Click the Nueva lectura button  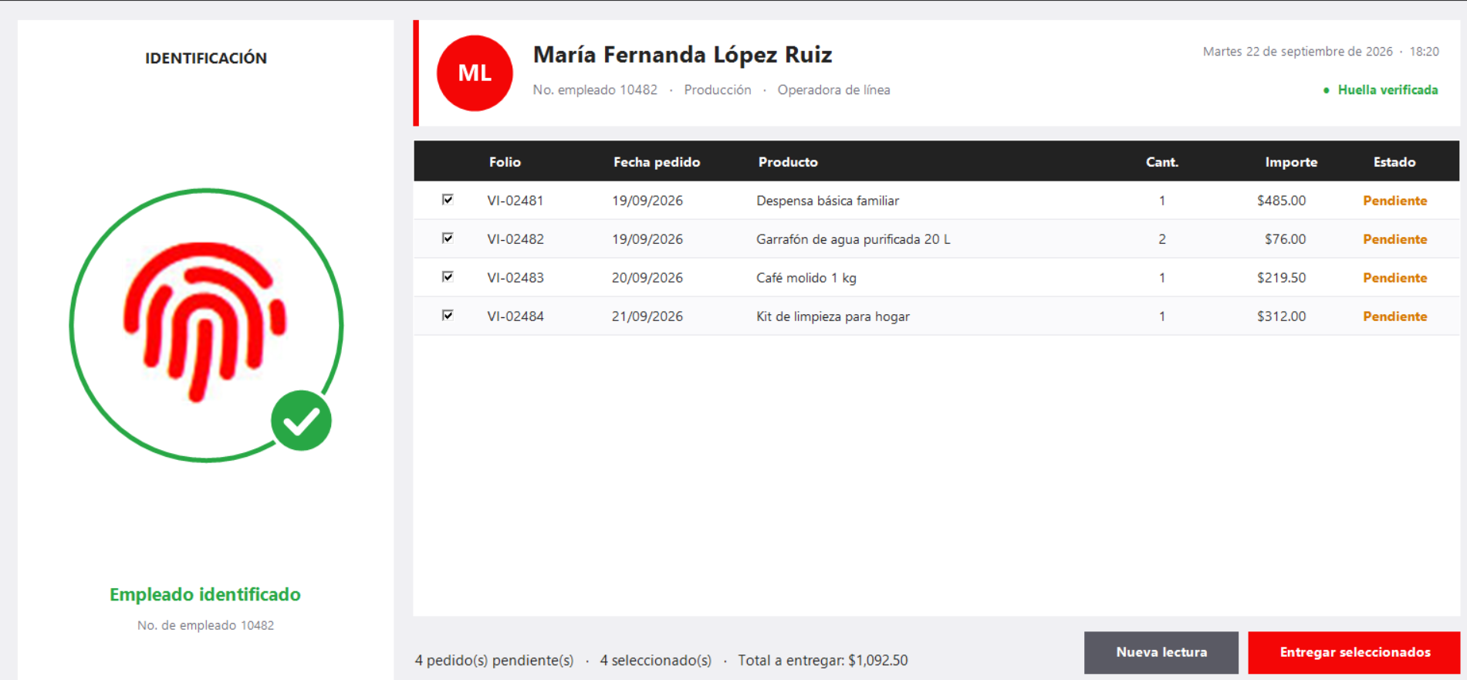(1161, 653)
